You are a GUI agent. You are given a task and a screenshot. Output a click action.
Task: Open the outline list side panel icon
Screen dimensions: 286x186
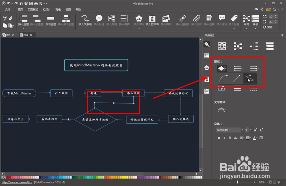tap(207, 56)
